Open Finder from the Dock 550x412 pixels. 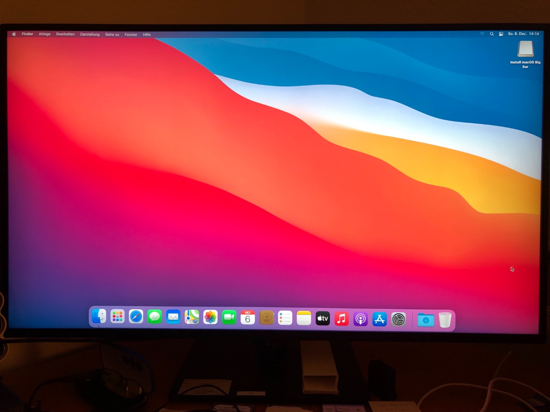[x=99, y=316]
